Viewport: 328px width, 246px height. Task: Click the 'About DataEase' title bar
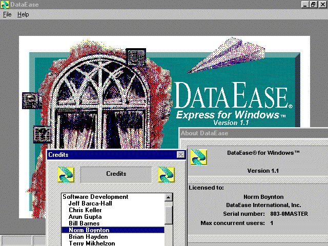(254, 133)
